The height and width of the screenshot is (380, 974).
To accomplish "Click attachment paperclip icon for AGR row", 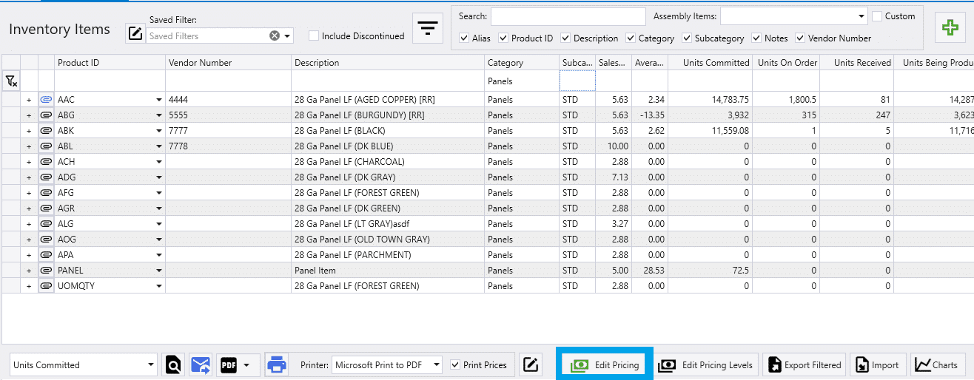I will click(46, 208).
